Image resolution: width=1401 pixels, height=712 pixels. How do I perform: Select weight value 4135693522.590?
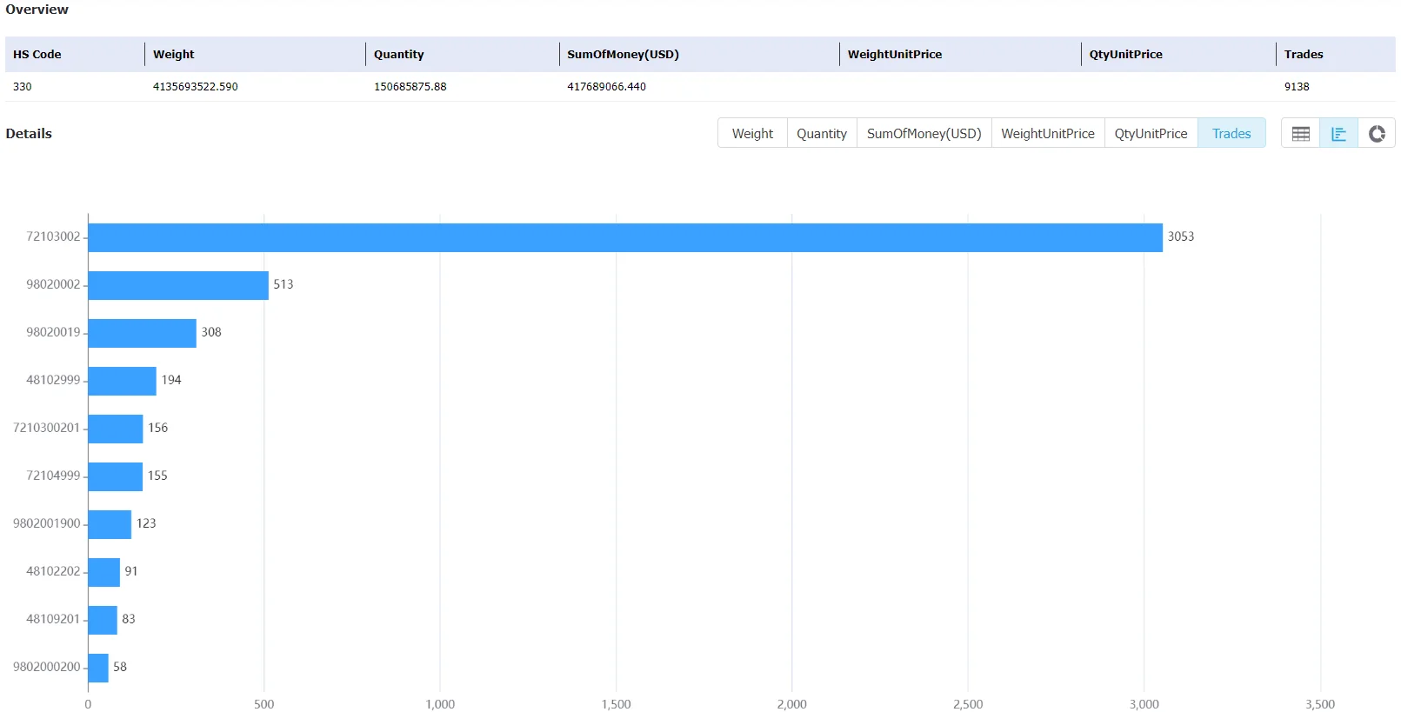coord(196,87)
